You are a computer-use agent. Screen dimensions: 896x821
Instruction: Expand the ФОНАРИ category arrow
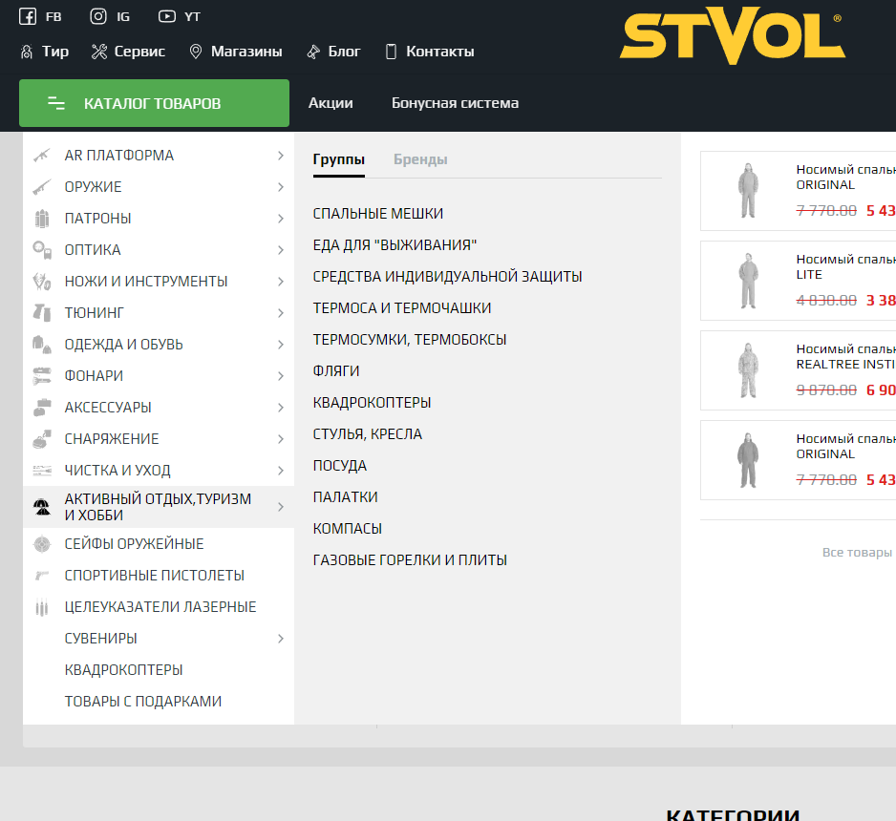tap(280, 376)
